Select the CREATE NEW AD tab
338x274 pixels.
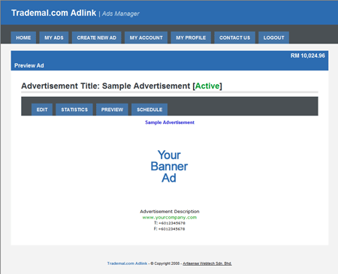tap(97, 38)
